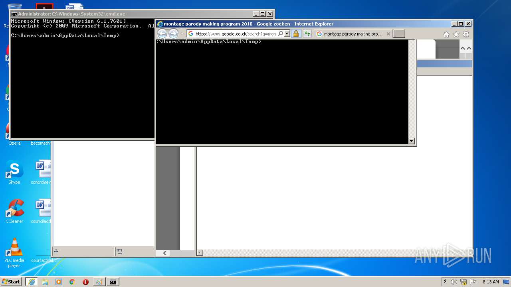Click the horizontal scrollbar left arrow in IE page
This screenshot has height=287, width=511.
[200, 252]
